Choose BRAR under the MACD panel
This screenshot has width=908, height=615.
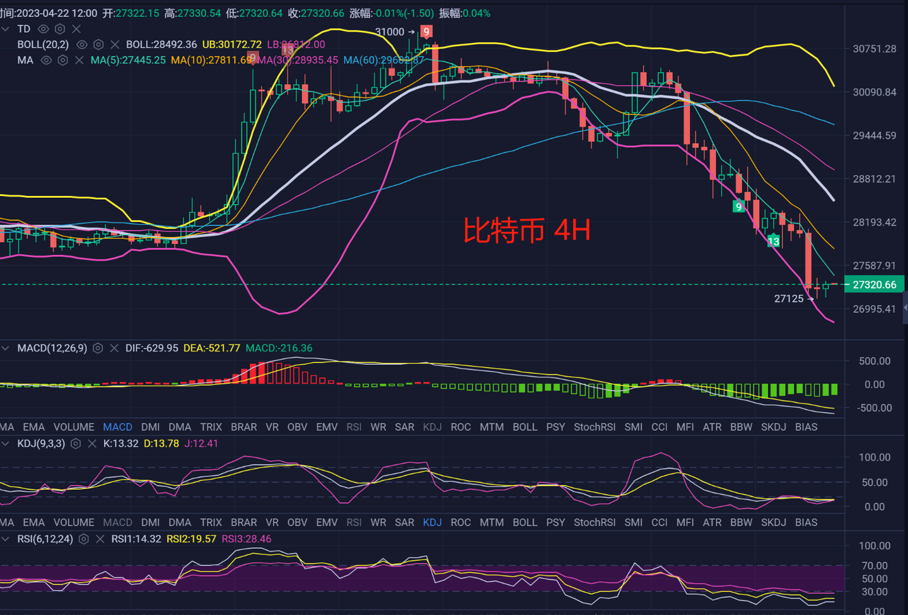pyautogui.click(x=244, y=427)
